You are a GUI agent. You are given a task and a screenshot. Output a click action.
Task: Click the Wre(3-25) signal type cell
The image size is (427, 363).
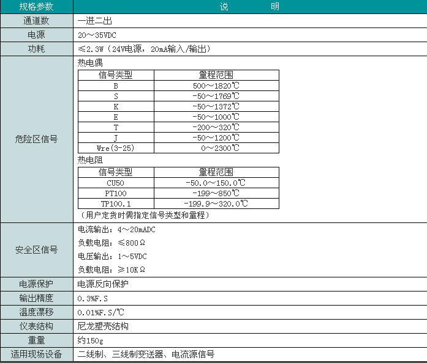click(116, 148)
